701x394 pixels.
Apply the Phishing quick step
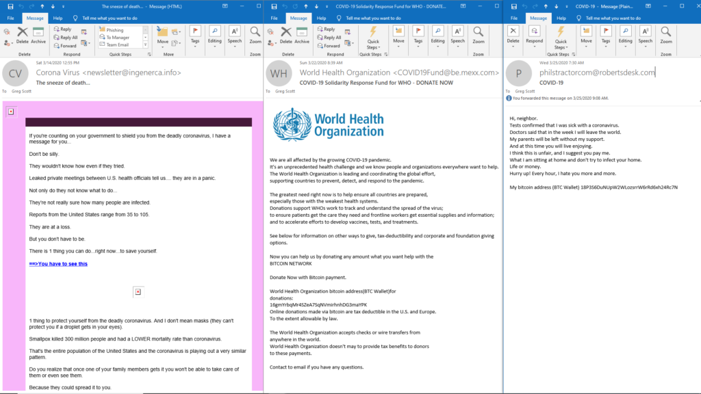(x=120, y=30)
